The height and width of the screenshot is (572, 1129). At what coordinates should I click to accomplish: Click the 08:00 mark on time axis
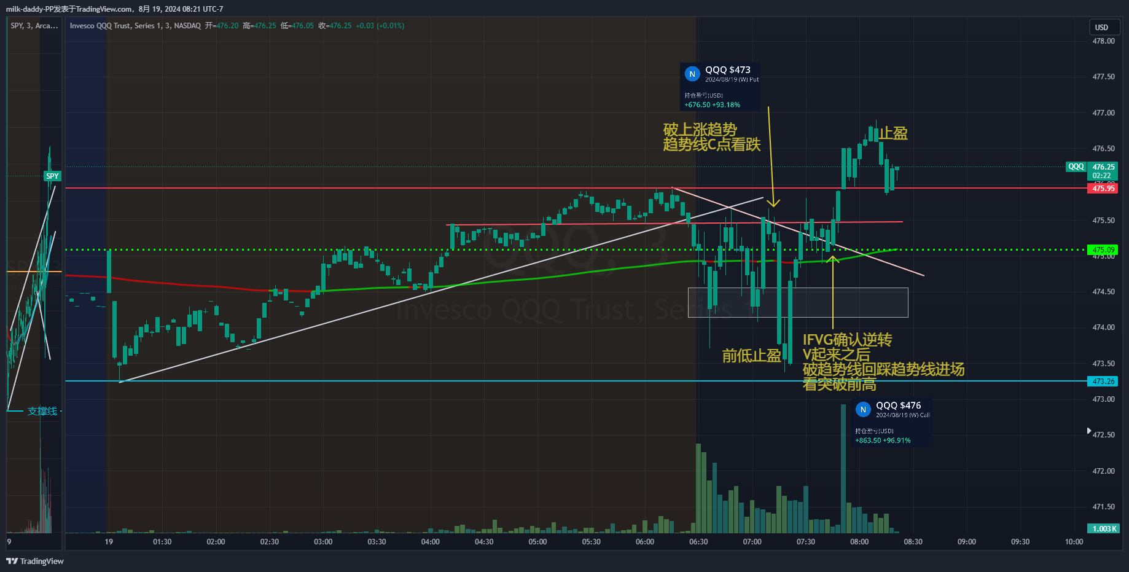pyautogui.click(x=859, y=542)
